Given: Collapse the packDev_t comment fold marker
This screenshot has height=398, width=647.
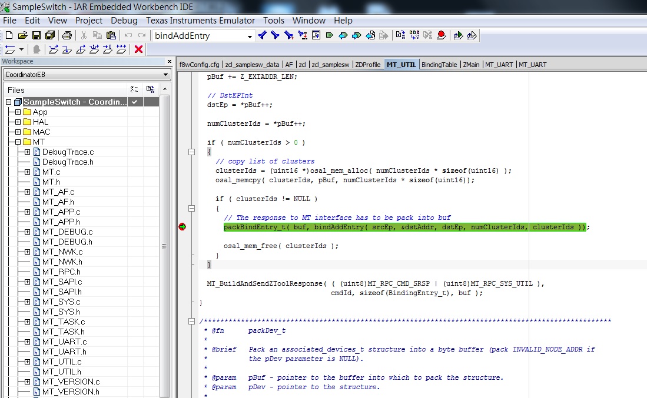Looking at the screenshot, I should click(x=191, y=322).
